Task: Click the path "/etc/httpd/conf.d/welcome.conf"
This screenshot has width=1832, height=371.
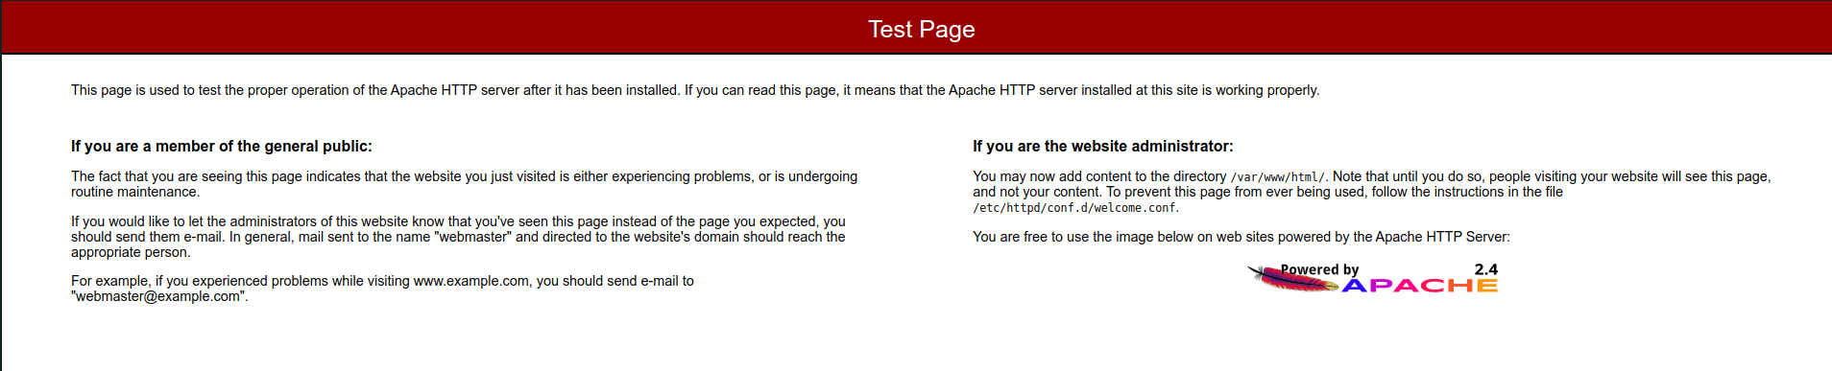Action: 1074,208
